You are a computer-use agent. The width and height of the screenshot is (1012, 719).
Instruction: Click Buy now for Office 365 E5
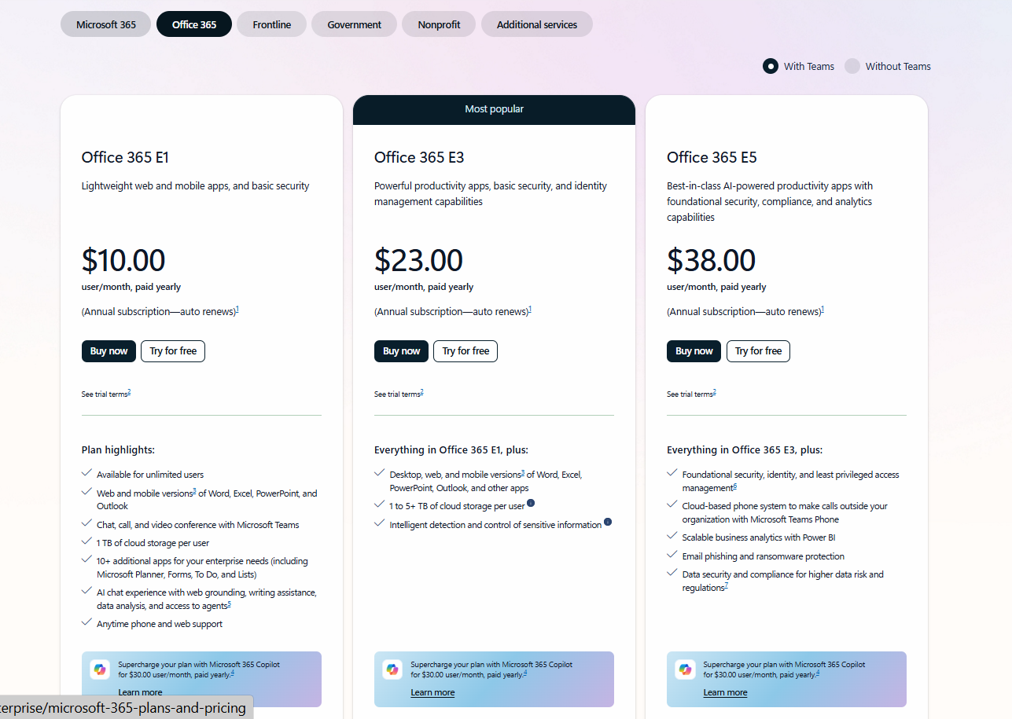coord(694,351)
